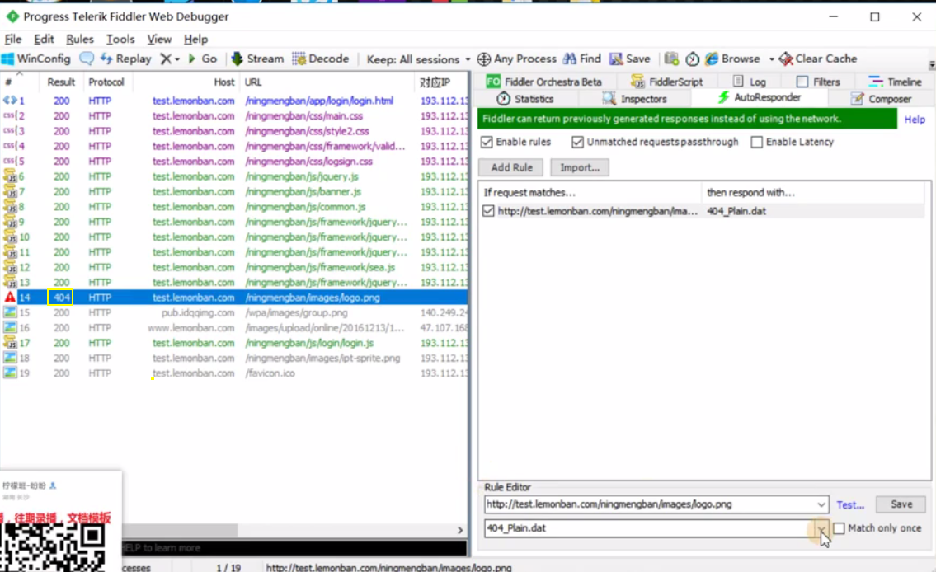936x572 pixels.
Task: Open the AutoResponder Help link
Action: pos(914,120)
